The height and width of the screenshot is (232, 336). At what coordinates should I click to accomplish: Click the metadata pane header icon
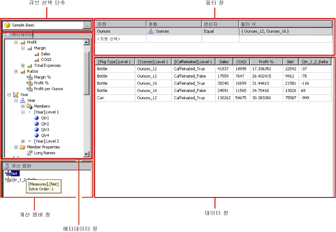9,34
